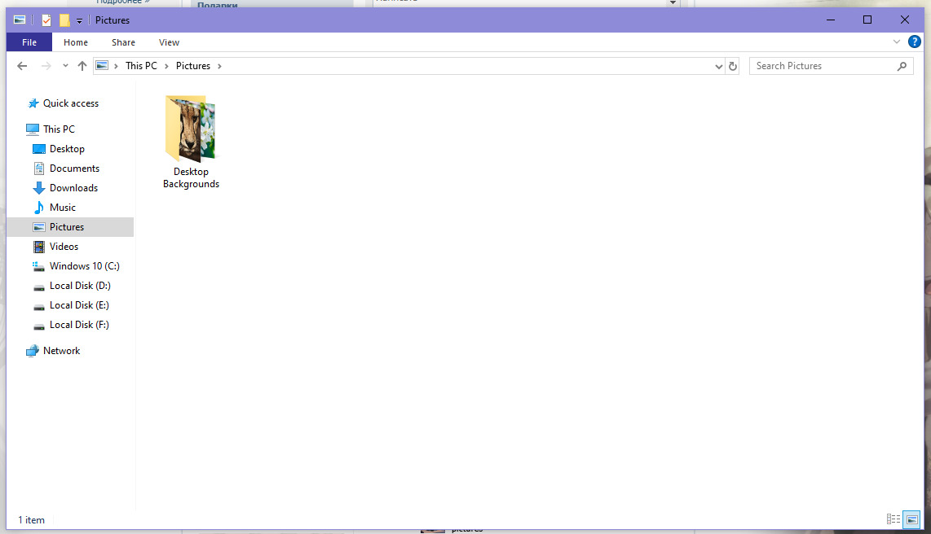
Task: Select the Desktop Backgrounds folder thumbnail
Action: click(x=192, y=142)
